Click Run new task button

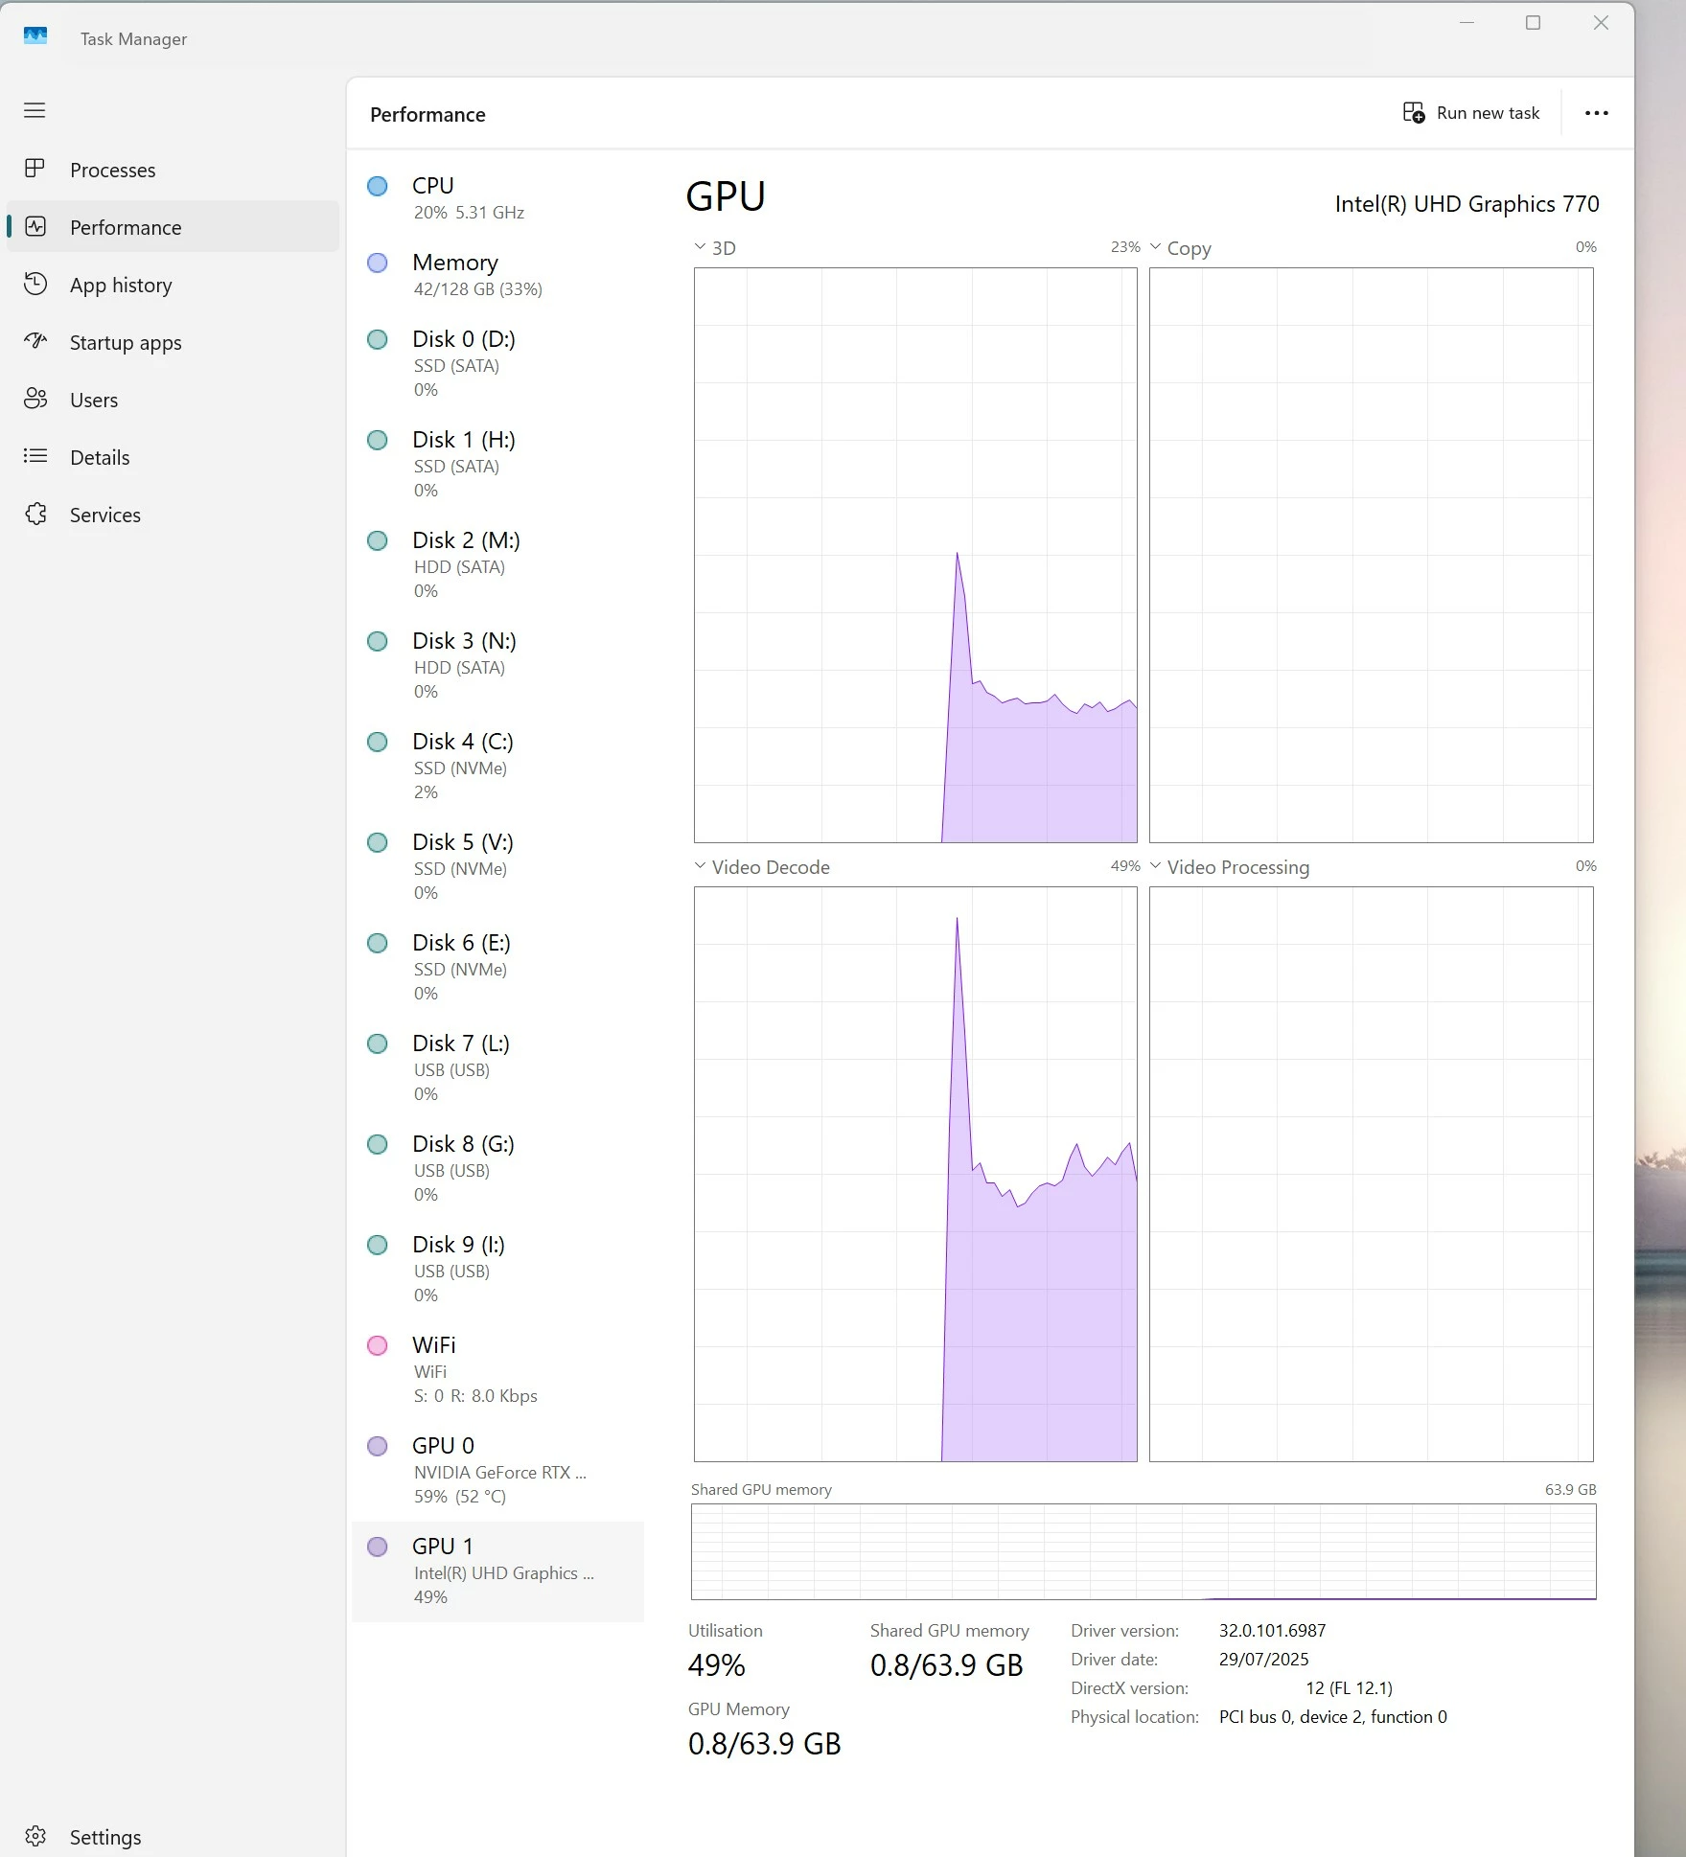pyautogui.click(x=1471, y=113)
